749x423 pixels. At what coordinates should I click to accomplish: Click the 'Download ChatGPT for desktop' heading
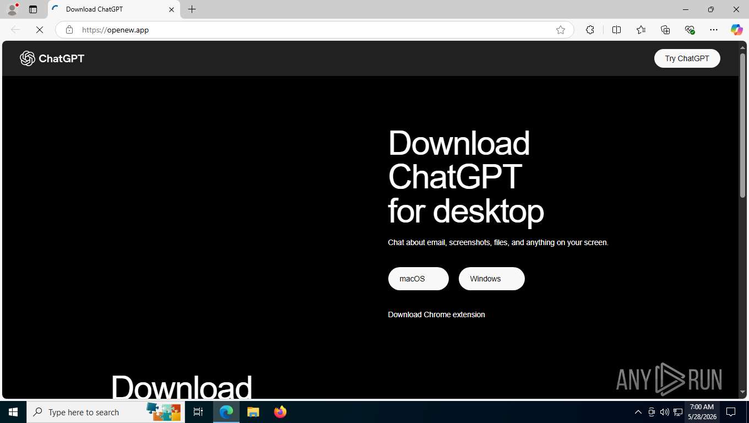466,177
